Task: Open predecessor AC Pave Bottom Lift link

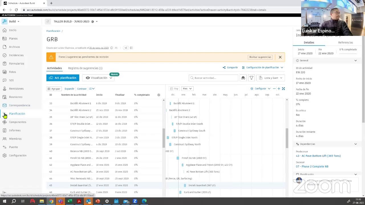Action: (318, 156)
